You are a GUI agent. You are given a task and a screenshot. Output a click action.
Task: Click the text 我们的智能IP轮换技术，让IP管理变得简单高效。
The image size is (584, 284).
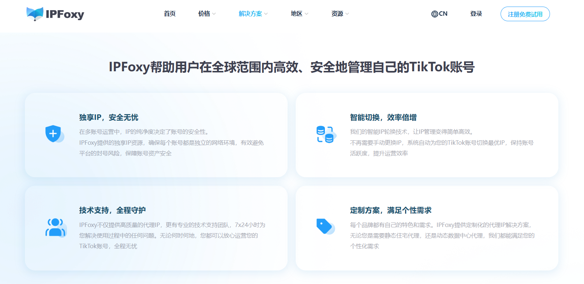point(413,132)
